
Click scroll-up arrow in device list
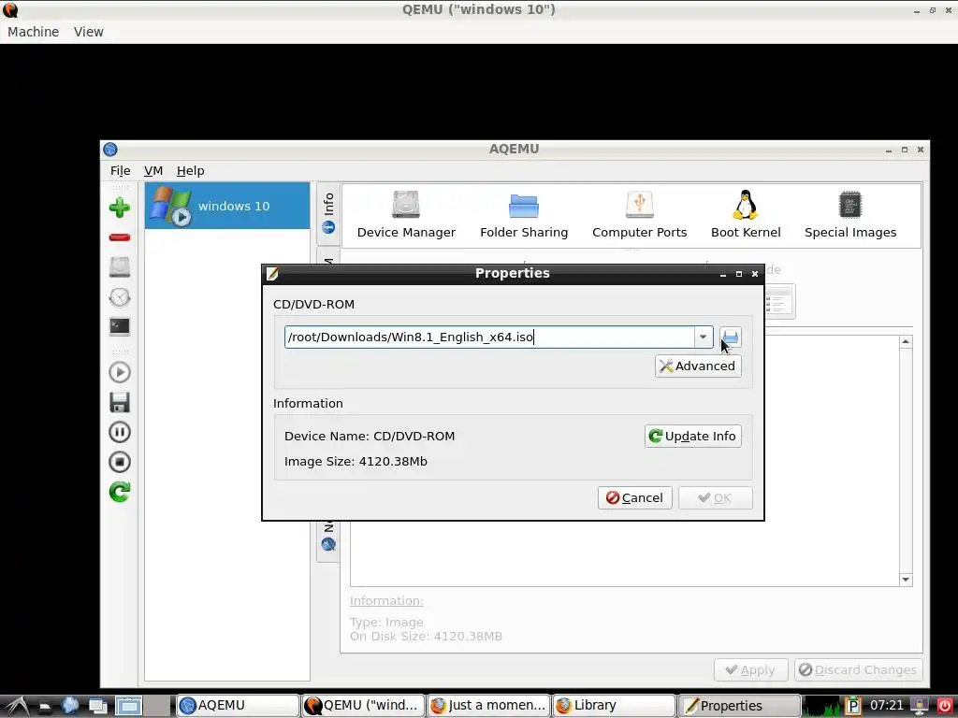[x=906, y=342]
